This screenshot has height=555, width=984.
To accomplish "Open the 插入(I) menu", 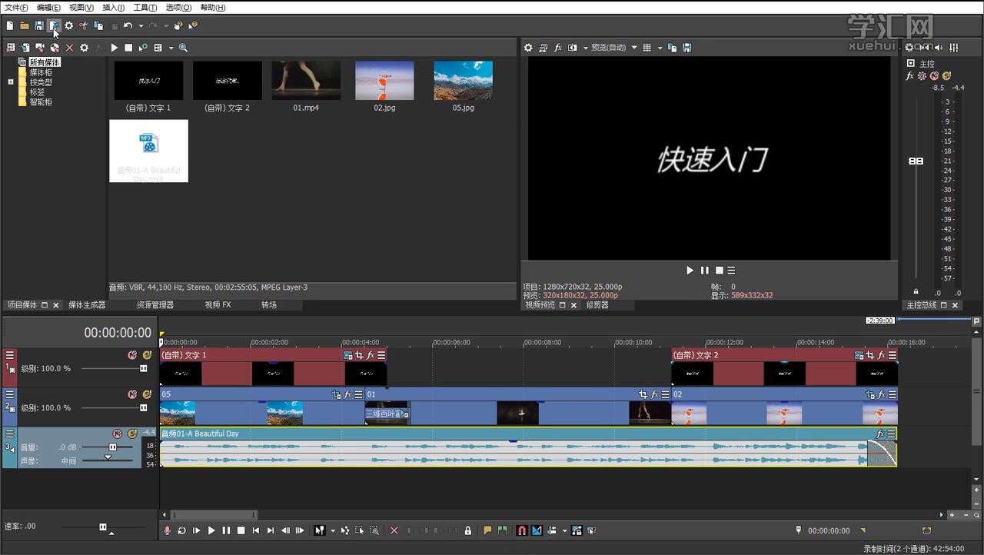I will pos(113,8).
